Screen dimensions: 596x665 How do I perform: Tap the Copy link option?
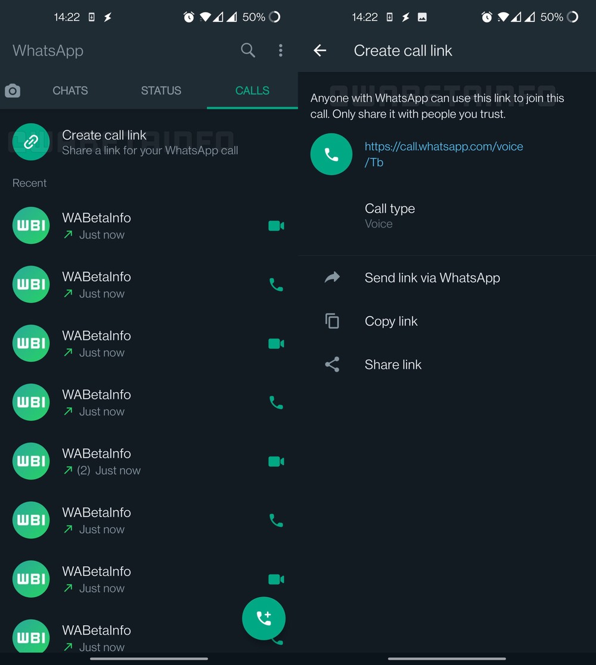[x=391, y=321]
